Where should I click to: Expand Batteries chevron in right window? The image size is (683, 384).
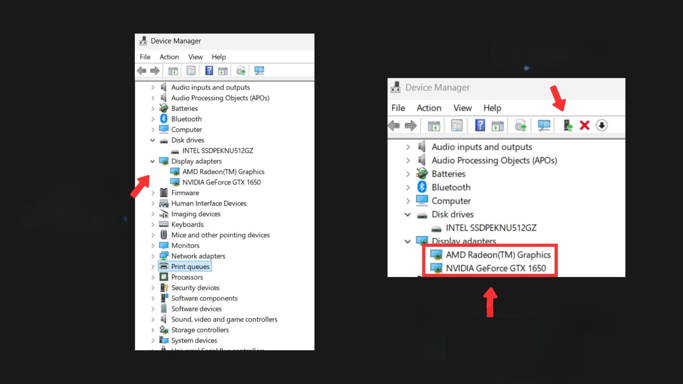408,174
